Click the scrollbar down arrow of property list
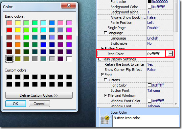This screenshot has height=129, width=182. (176, 104)
